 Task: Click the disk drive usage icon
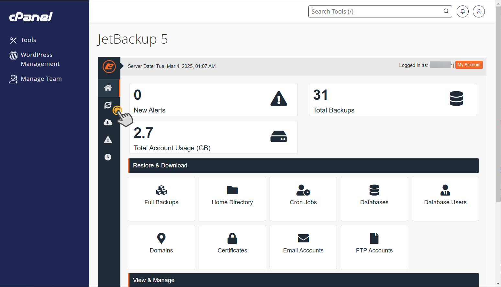[279, 136]
